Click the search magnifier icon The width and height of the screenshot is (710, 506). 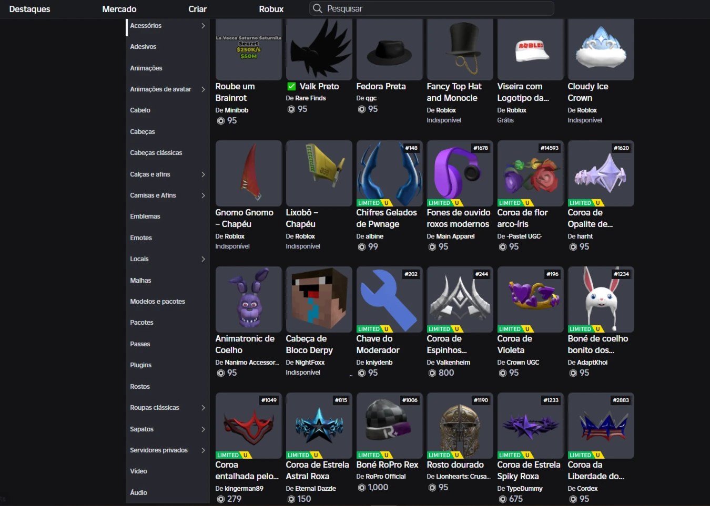pos(317,8)
